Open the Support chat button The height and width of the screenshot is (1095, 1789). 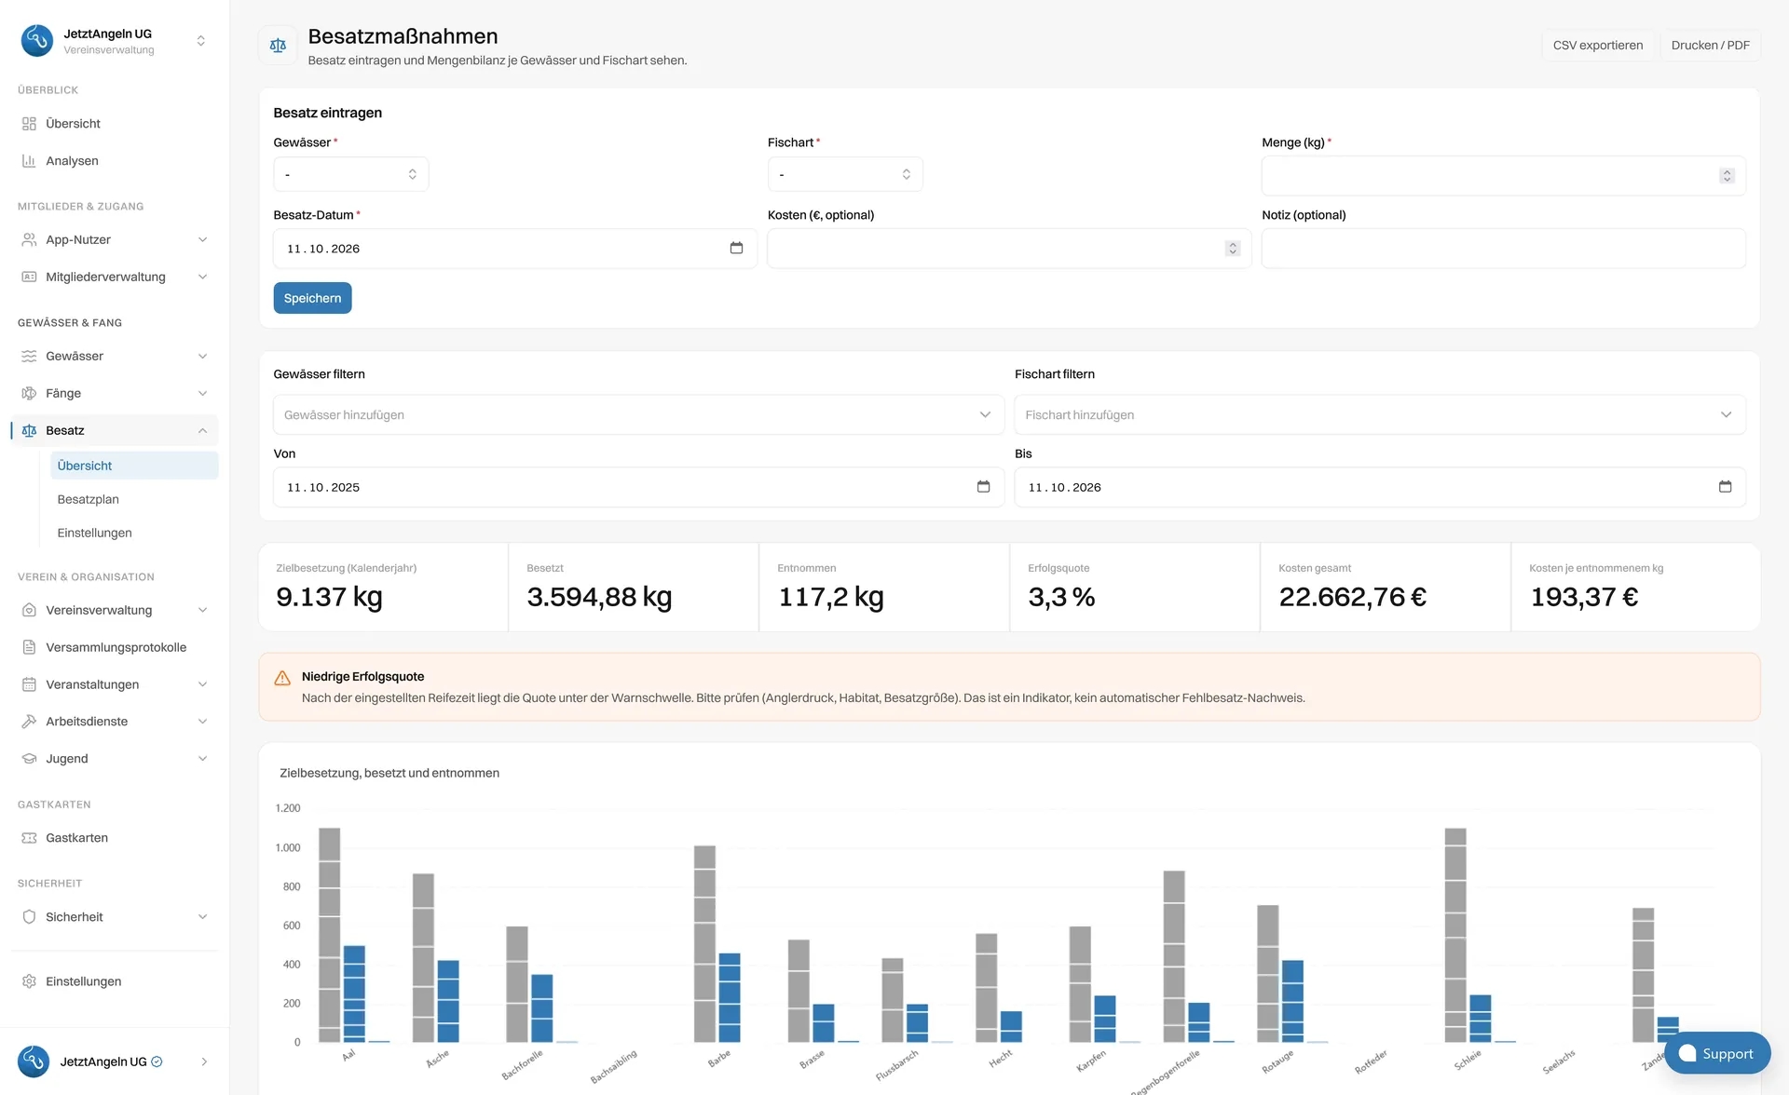pos(1717,1053)
